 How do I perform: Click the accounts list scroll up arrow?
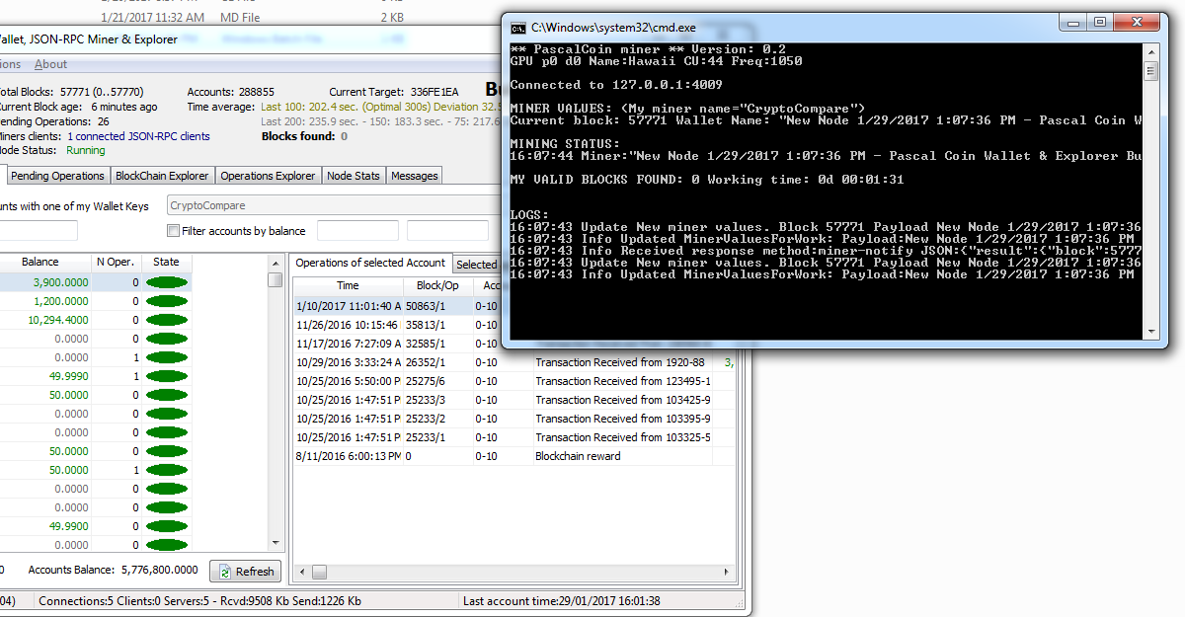[x=276, y=262]
